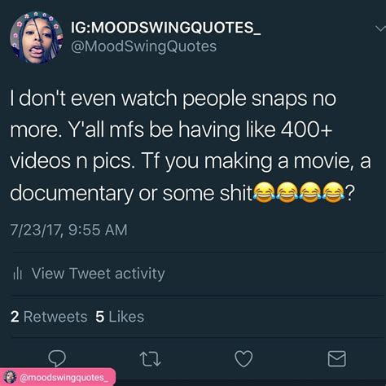386x386 pixels.
Task: Click the bar chart activity icon
Action: coord(17,274)
